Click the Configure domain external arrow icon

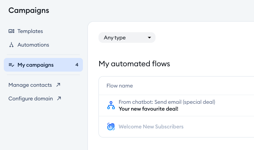59,98
